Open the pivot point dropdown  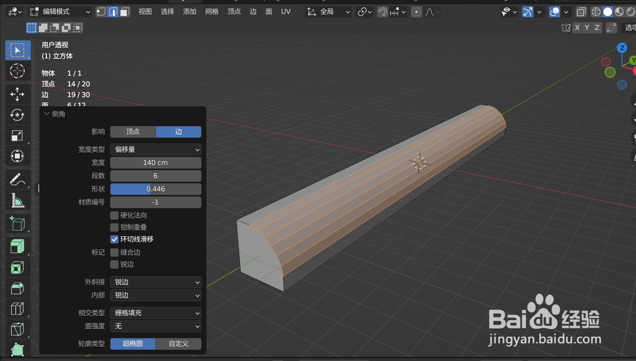[365, 12]
